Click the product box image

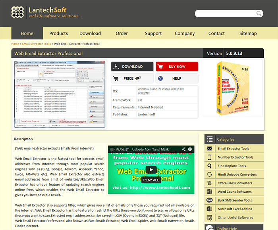click(233, 88)
